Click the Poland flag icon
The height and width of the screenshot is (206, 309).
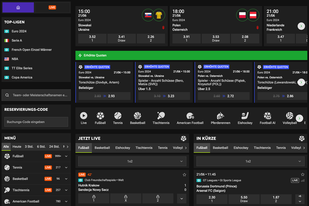242,15
